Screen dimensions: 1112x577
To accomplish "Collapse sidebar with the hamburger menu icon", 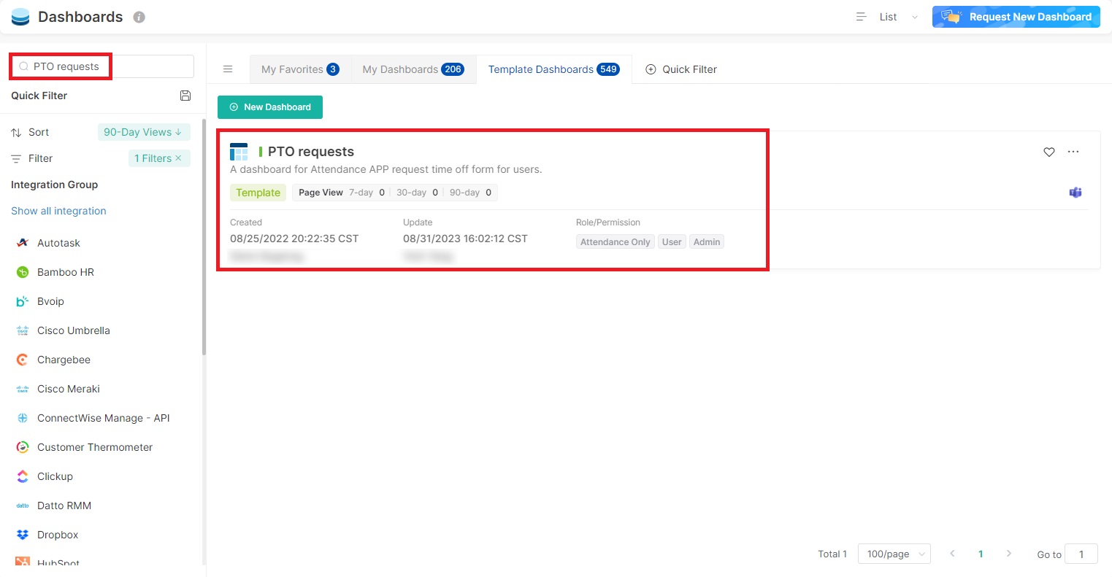I will (x=228, y=69).
